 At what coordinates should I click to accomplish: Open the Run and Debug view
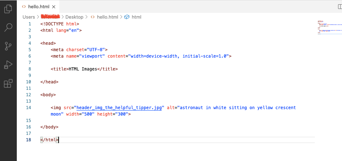click(x=8, y=65)
